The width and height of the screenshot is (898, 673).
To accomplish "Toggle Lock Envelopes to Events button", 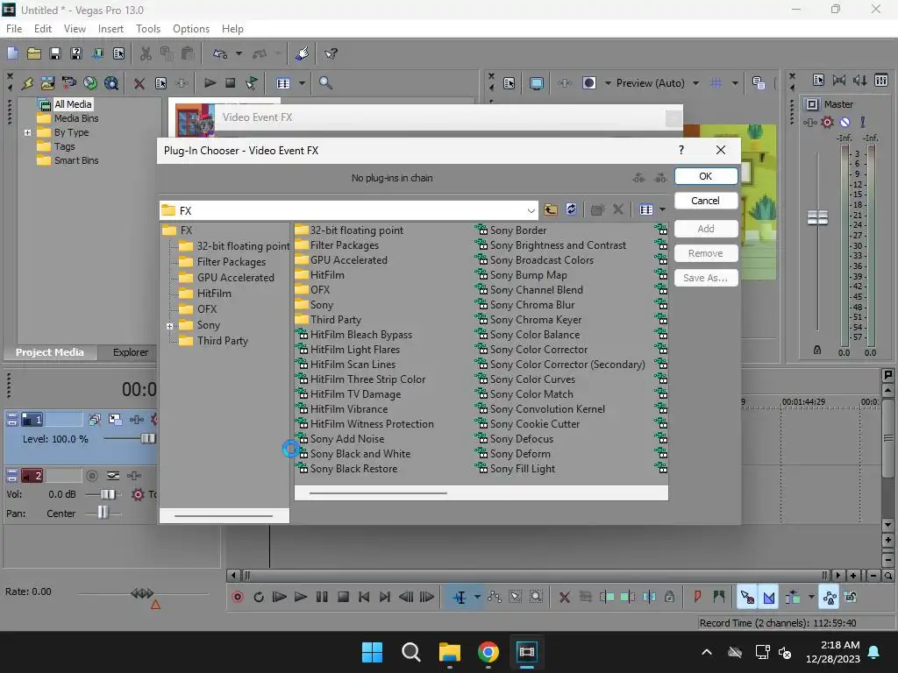I will coord(830,597).
